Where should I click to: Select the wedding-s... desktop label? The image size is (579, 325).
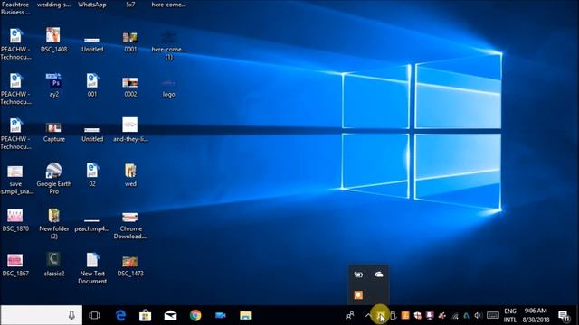pos(54,5)
